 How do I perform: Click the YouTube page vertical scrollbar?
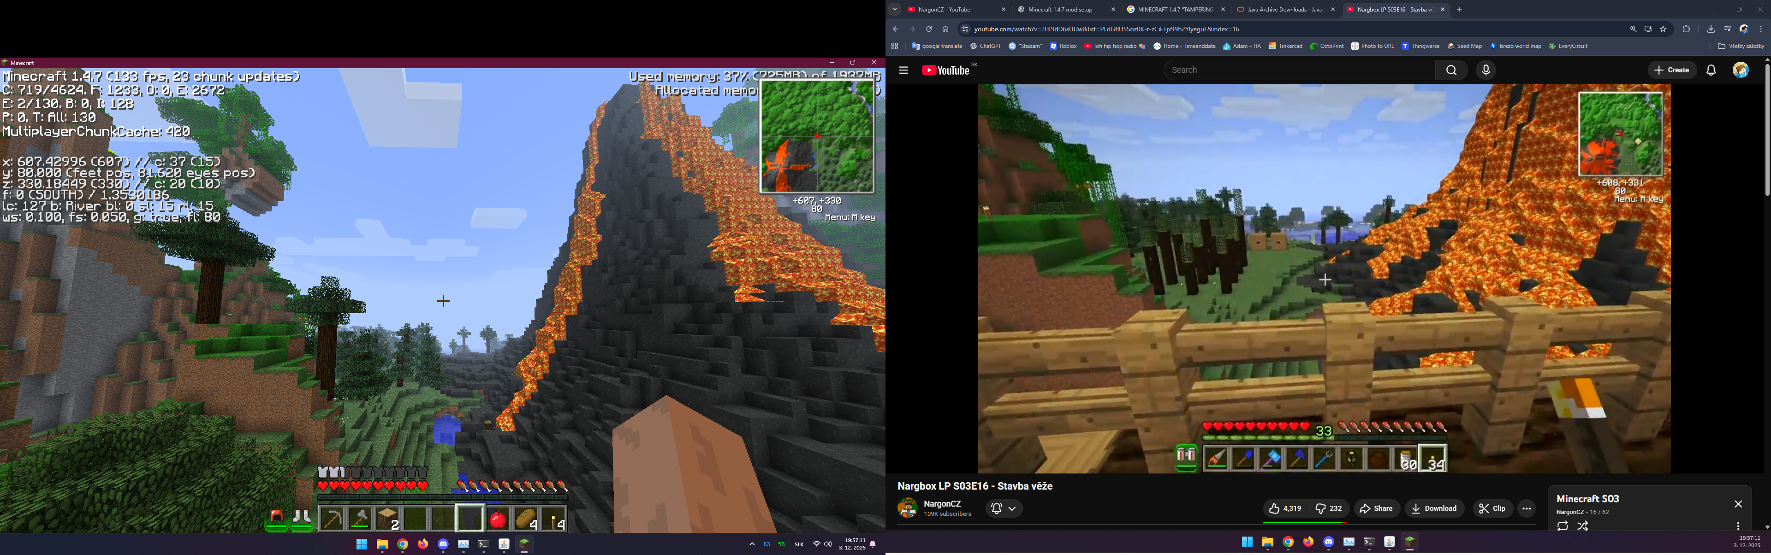(1766, 130)
